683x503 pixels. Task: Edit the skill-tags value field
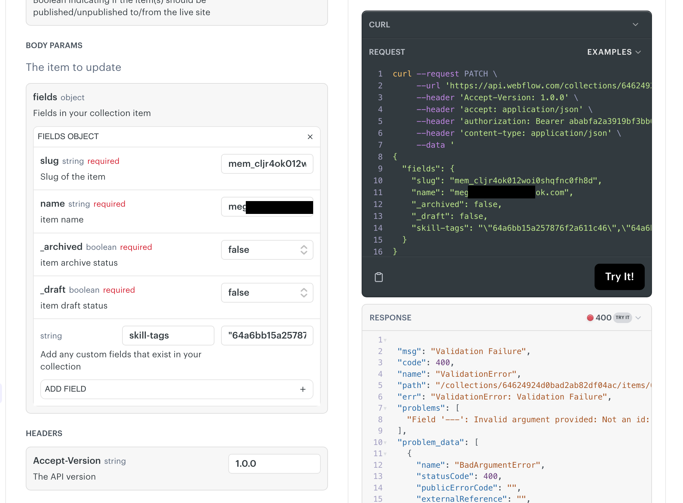tap(267, 336)
